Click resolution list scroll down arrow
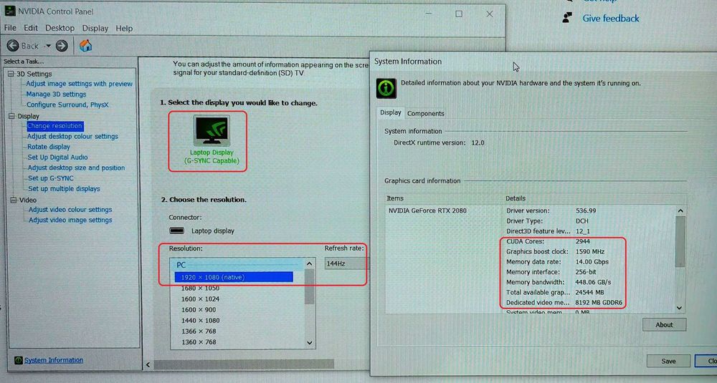Screen dimensions: 717x383 click(x=310, y=343)
